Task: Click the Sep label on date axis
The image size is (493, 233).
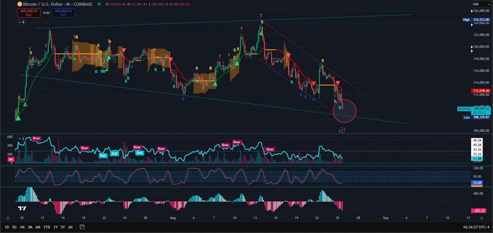Action: 386,218
